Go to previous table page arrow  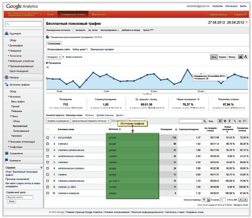click(x=241, y=200)
